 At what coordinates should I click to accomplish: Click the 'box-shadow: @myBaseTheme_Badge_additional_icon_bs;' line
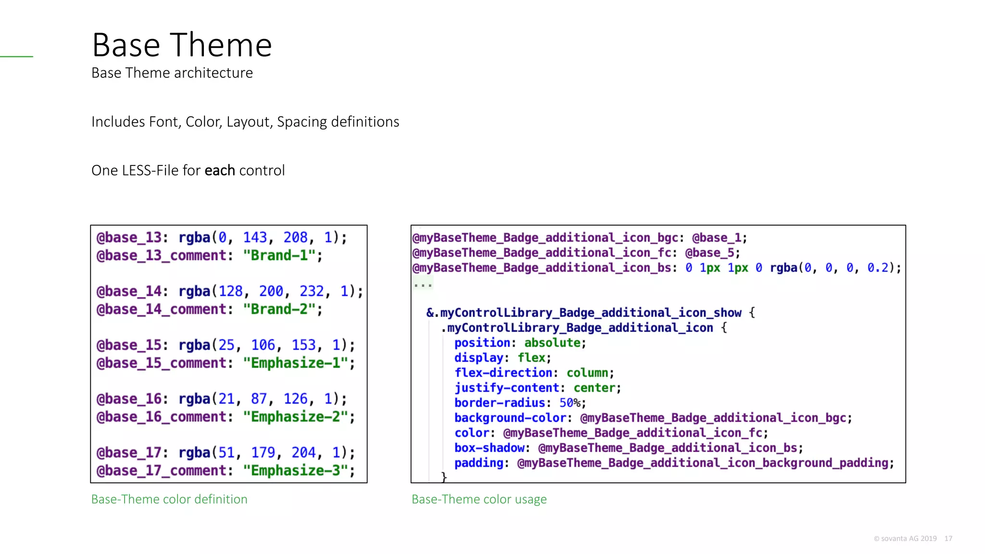[x=629, y=448]
